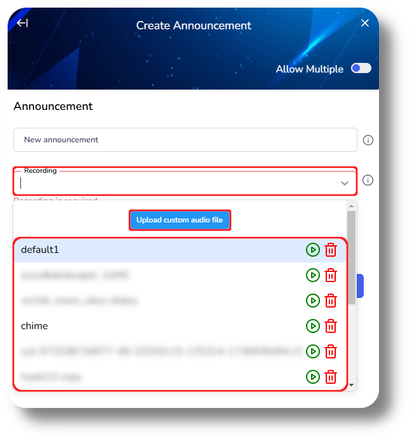
Task: Play the recording listed below chime
Action: coord(312,351)
